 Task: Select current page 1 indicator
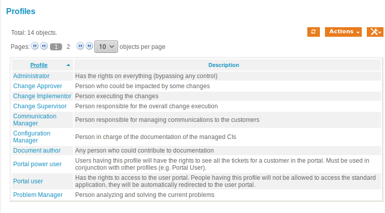(x=56, y=47)
